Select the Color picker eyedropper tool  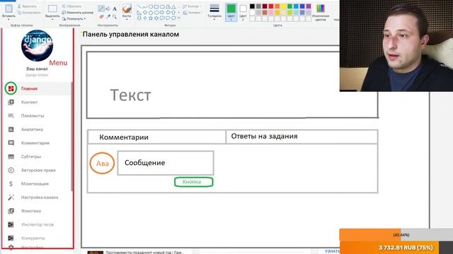coord(108,17)
